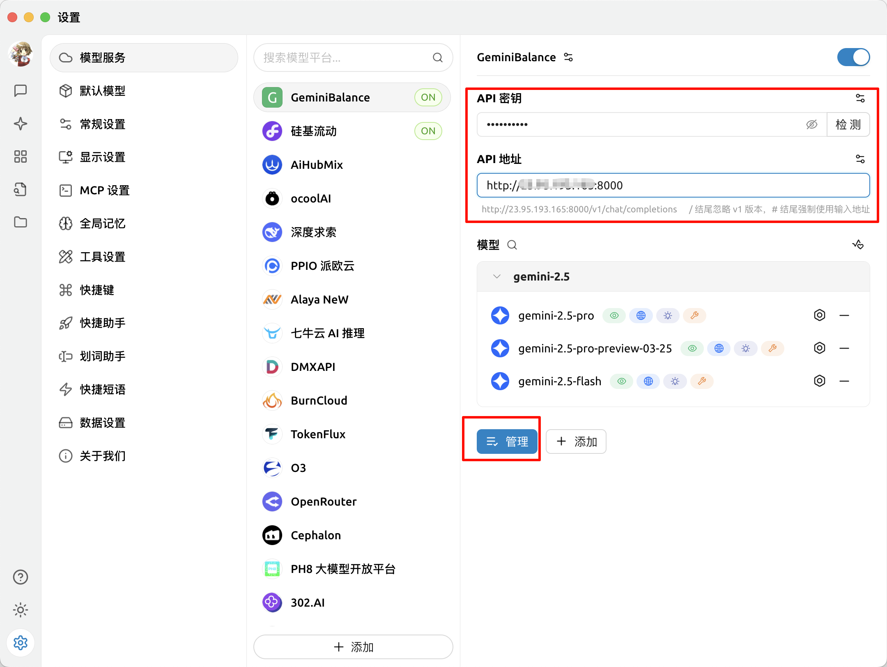Click the model health check icon

pyautogui.click(x=858, y=245)
